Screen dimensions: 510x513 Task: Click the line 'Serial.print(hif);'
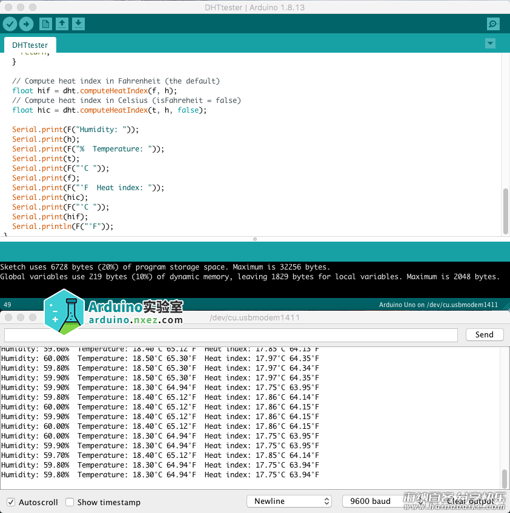tap(50, 216)
